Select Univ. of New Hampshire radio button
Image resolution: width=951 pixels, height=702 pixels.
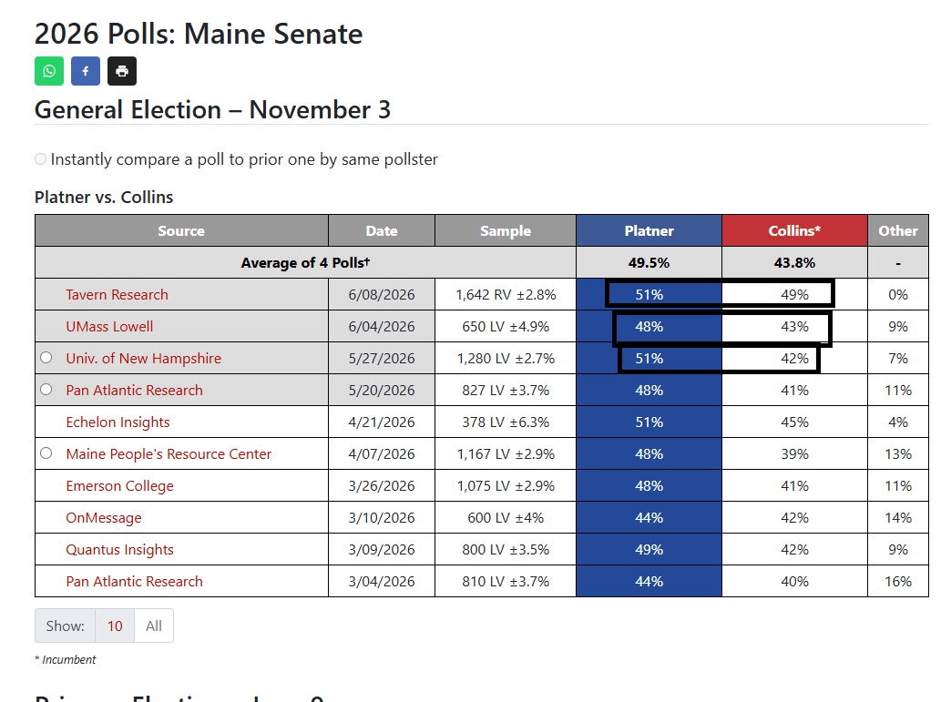(x=46, y=358)
